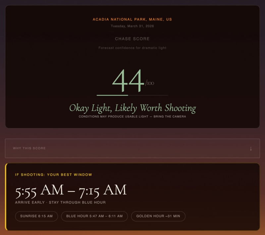
Task: Click the date Tuesday, March 31, 2026
Action: click(132, 26)
